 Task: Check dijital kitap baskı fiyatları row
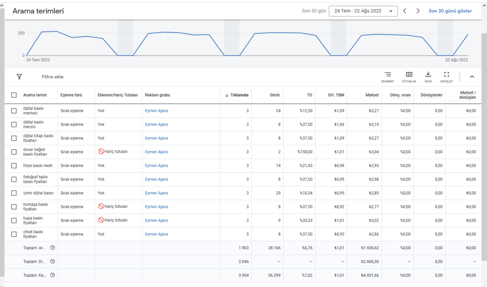14,138
